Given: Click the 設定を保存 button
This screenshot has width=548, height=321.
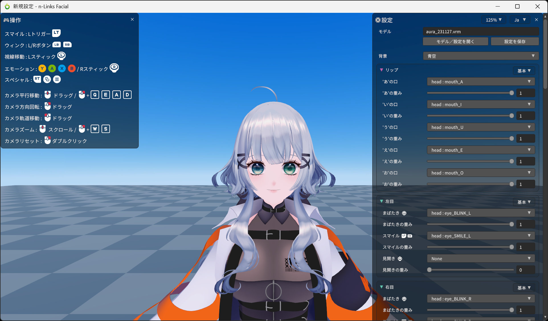Looking at the screenshot, I should (x=515, y=42).
